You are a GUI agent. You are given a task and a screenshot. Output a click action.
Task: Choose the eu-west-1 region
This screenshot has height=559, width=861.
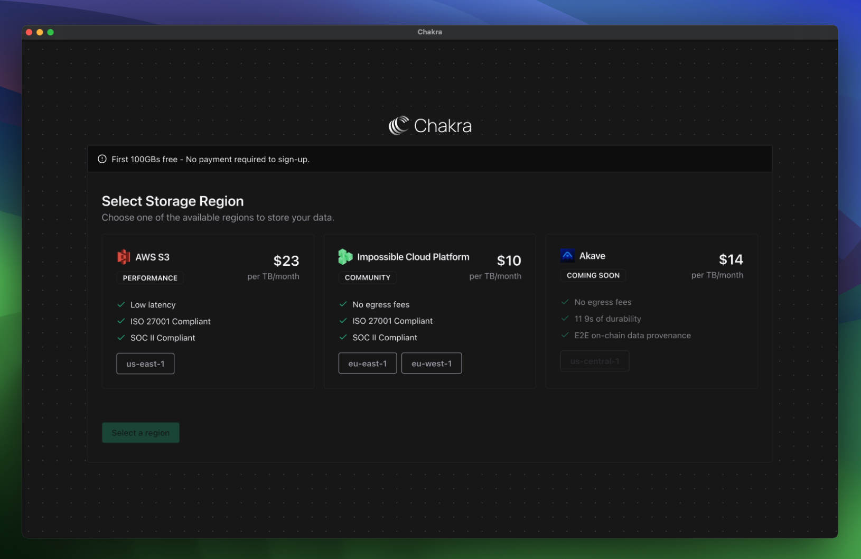pos(432,364)
